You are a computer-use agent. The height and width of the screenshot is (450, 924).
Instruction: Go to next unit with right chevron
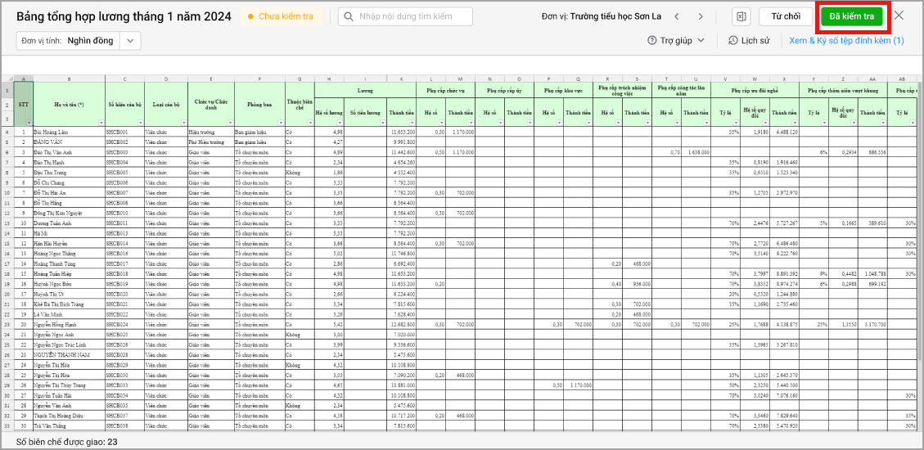pos(701,16)
